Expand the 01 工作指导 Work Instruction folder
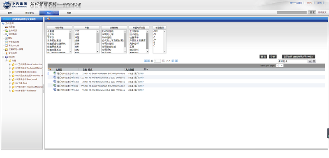The width and height of the screenshot is (329, 158). click(10, 64)
